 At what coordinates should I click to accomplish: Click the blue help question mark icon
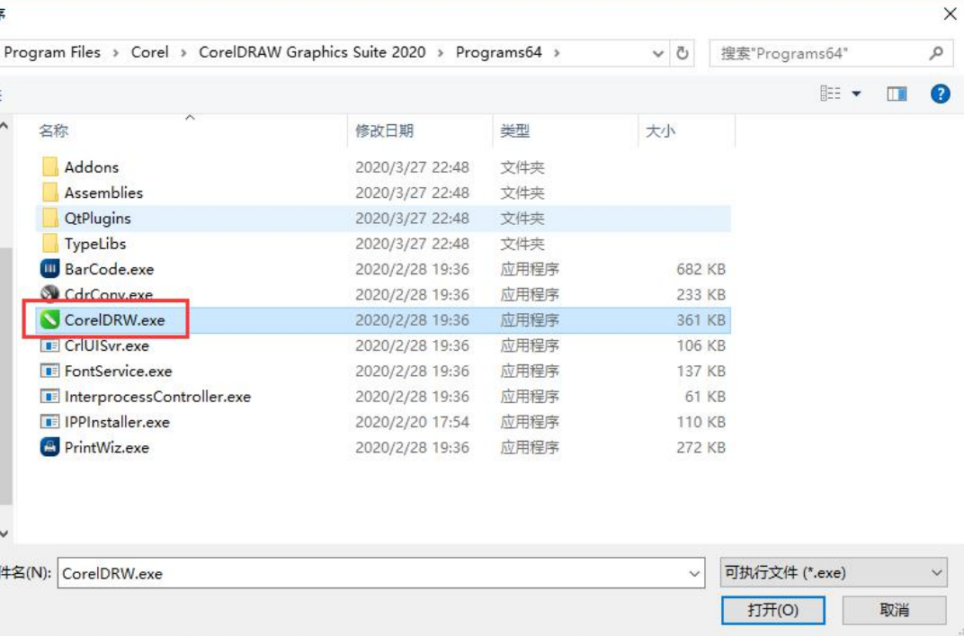[940, 94]
